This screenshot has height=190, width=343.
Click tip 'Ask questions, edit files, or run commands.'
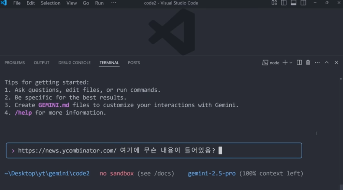(x=88, y=90)
